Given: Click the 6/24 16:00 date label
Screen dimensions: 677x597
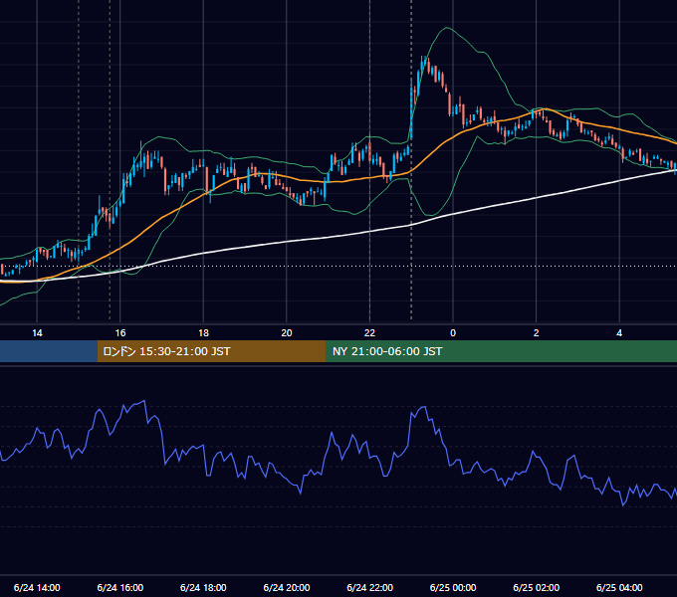Looking at the screenshot, I should 120,587.
